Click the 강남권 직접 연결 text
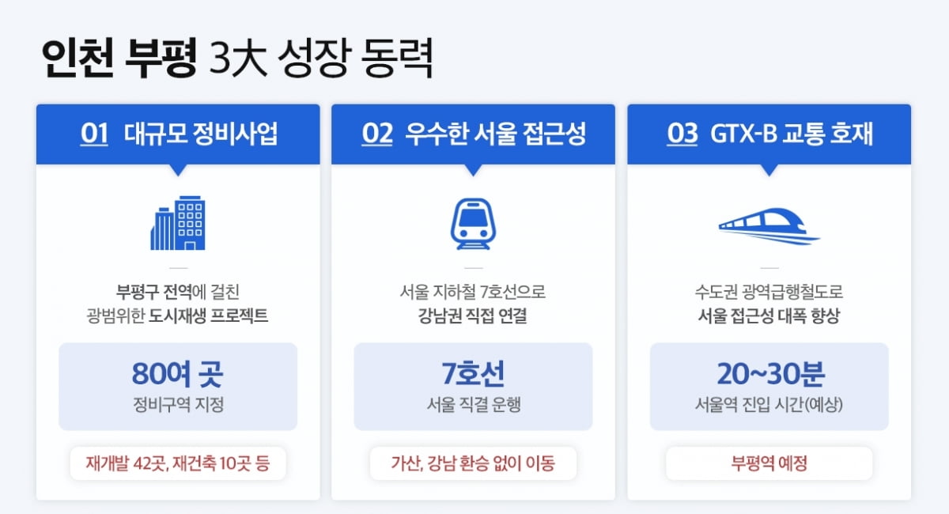The height and width of the screenshot is (514, 949). pyautogui.click(x=473, y=316)
